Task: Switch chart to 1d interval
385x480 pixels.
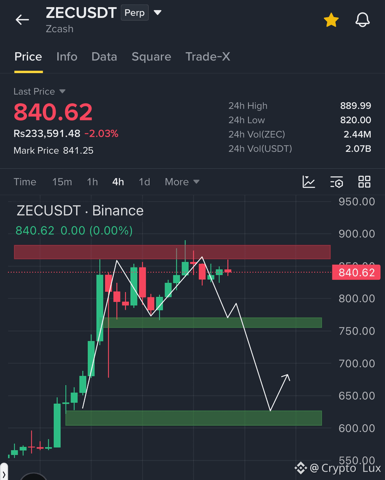Action: [145, 182]
